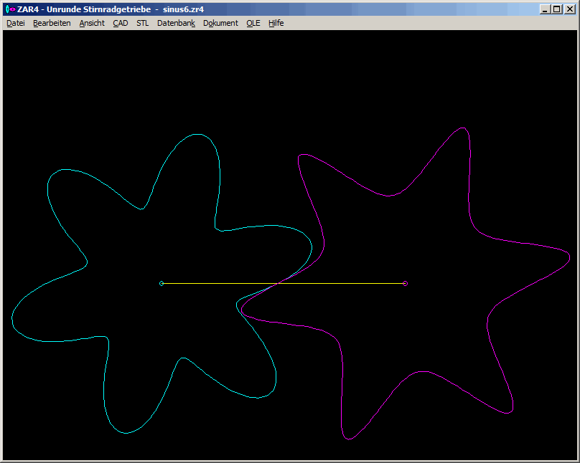Maximize the ZAR4 window
The width and height of the screenshot is (580, 463).
556,9
